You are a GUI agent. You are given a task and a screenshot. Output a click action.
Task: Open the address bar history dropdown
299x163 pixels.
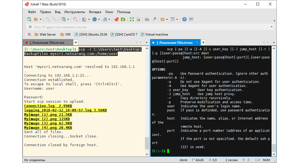pyautogui.click(x=272, y=27)
